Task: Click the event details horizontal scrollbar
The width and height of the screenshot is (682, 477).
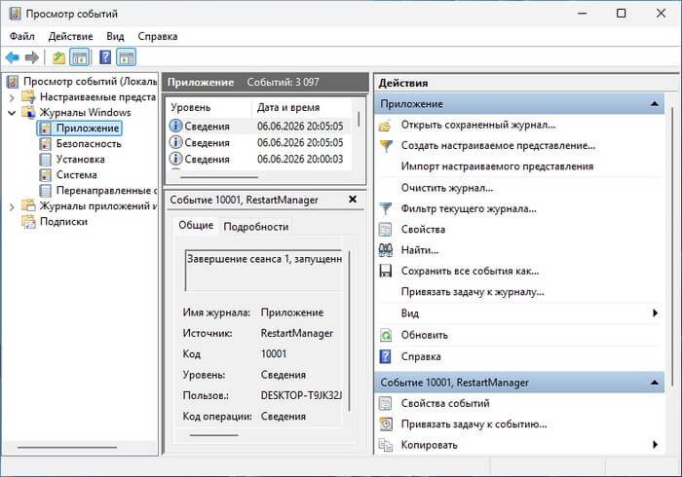Action: click(x=214, y=434)
